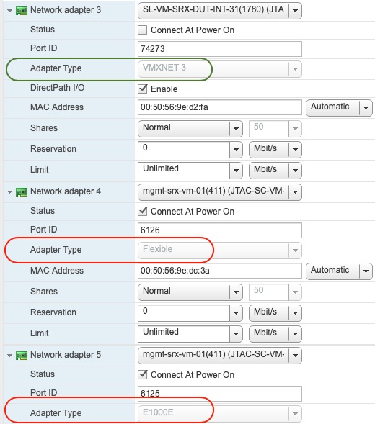The width and height of the screenshot is (375, 424).
Task: Click the Network adapter 4 card icon
Action: pos(22,192)
